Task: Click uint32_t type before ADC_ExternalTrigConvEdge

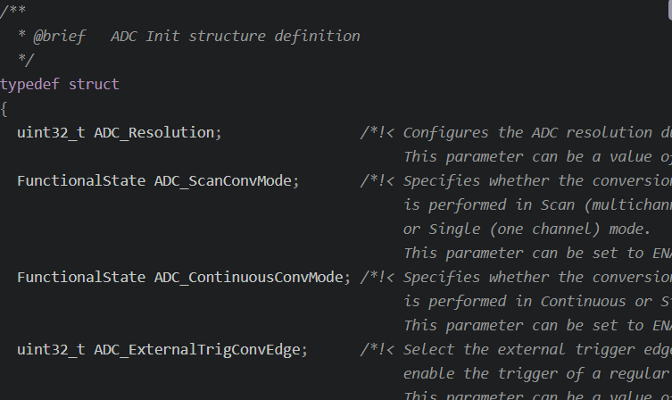Action: point(51,350)
